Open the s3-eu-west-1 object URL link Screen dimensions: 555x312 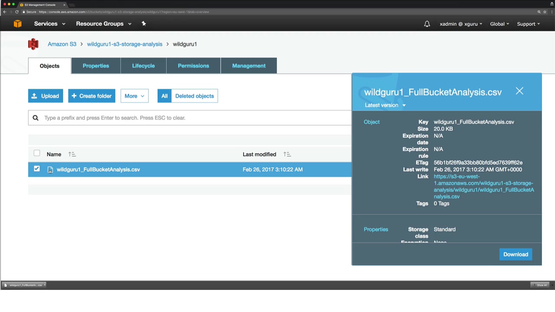[484, 186]
